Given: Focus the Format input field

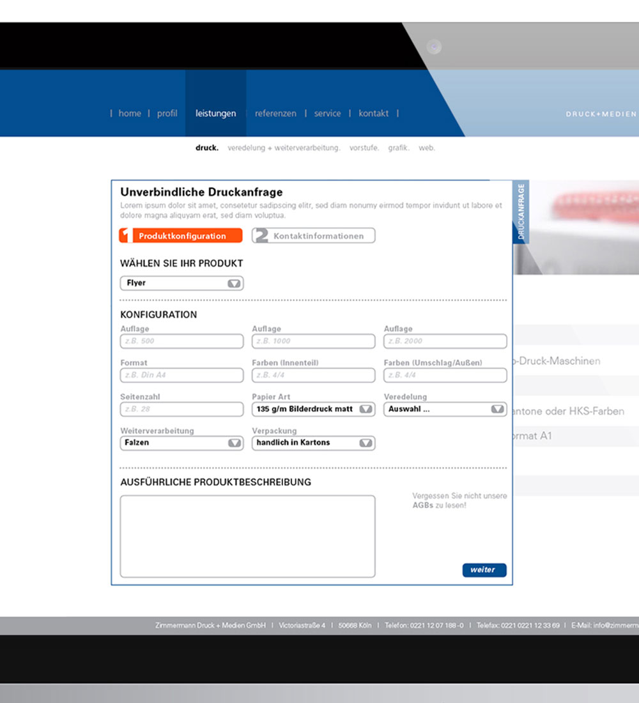Looking at the screenshot, I should [x=181, y=375].
